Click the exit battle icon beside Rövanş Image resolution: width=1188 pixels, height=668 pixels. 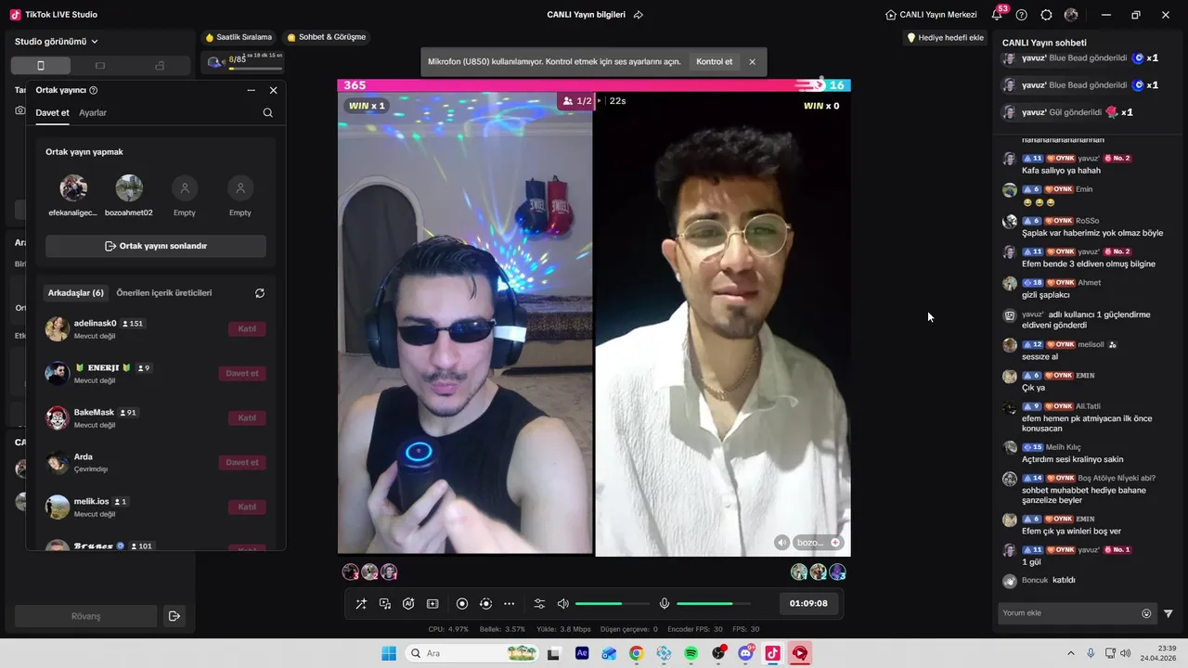coord(174,616)
